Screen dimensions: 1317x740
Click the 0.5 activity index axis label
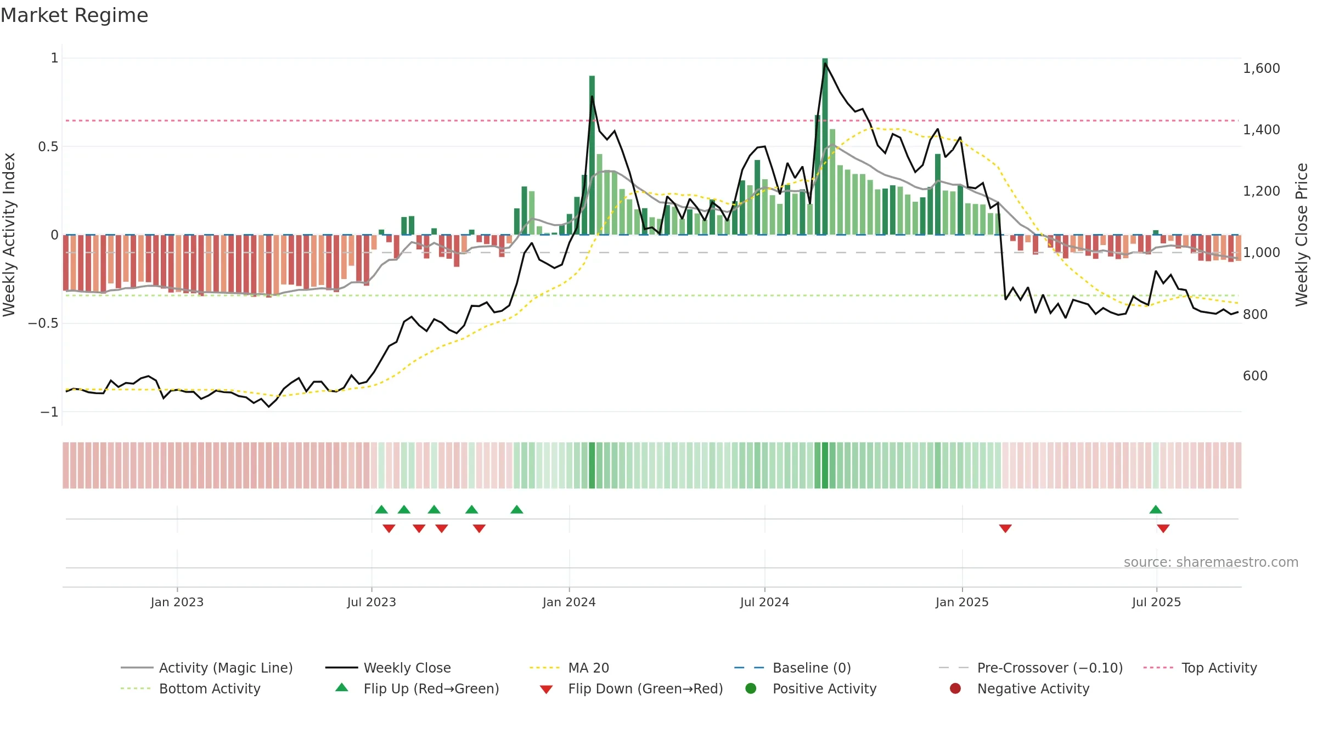click(48, 147)
